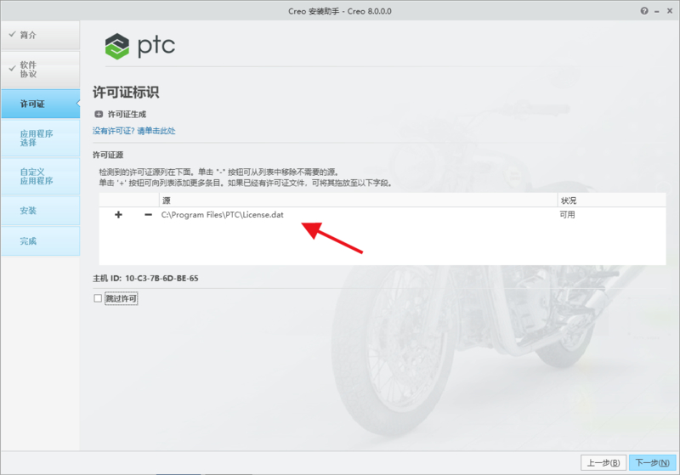Click the plus icon to add a license source
The height and width of the screenshot is (475, 680).
[118, 214]
